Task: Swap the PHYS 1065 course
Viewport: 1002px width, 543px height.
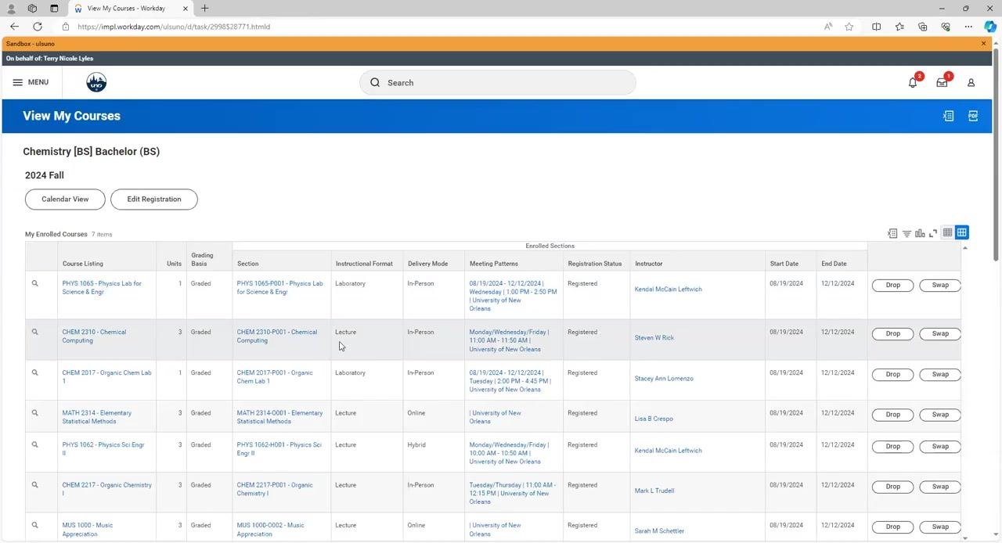Action: (940, 285)
